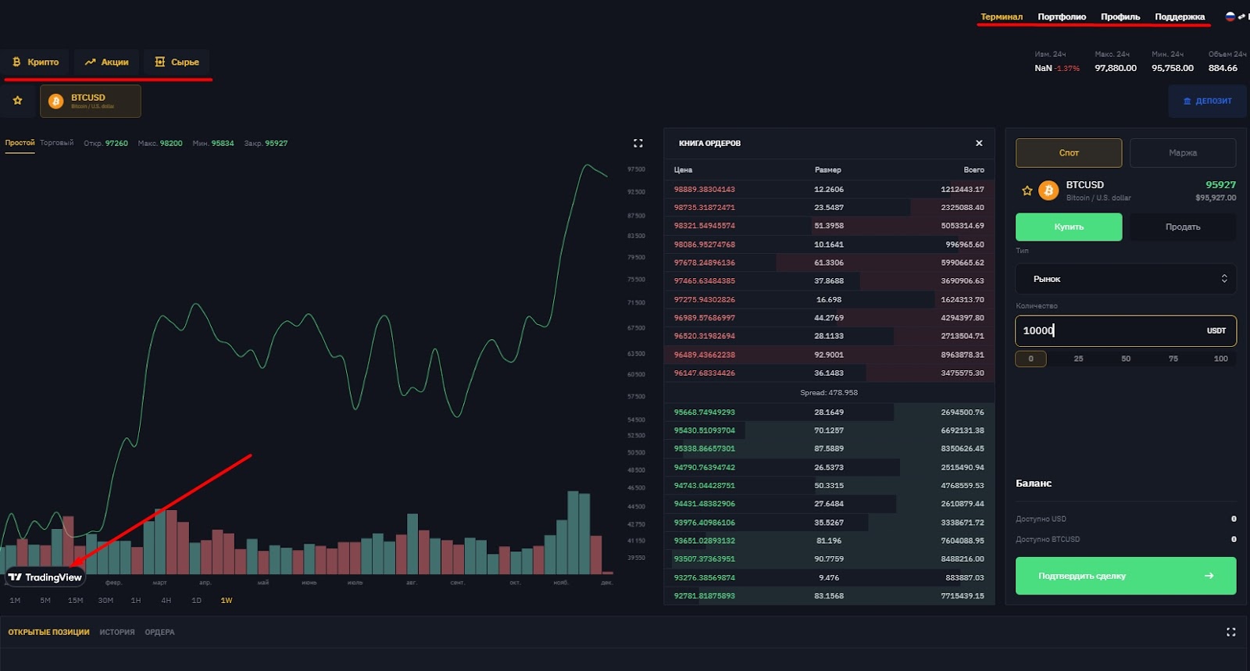Screen dimensions: 1250x671
Task: Open Профиль in top menu
Action: click(1120, 16)
